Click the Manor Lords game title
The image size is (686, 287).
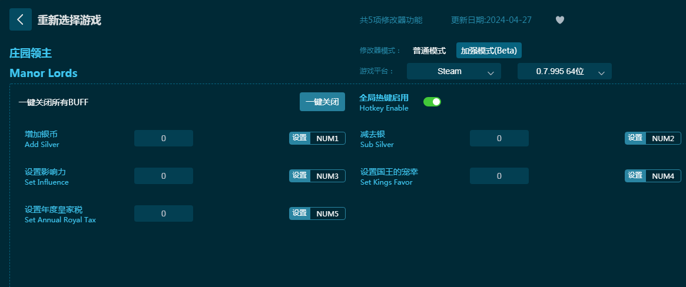pyautogui.click(x=44, y=73)
